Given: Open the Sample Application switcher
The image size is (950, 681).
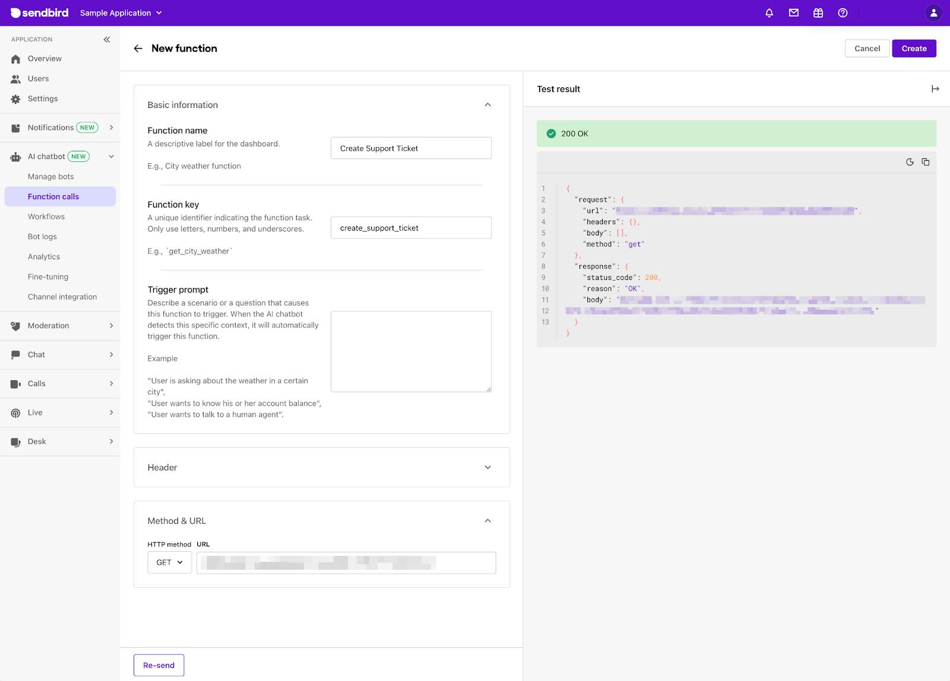Looking at the screenshot, I should click(x=121, y=12).
